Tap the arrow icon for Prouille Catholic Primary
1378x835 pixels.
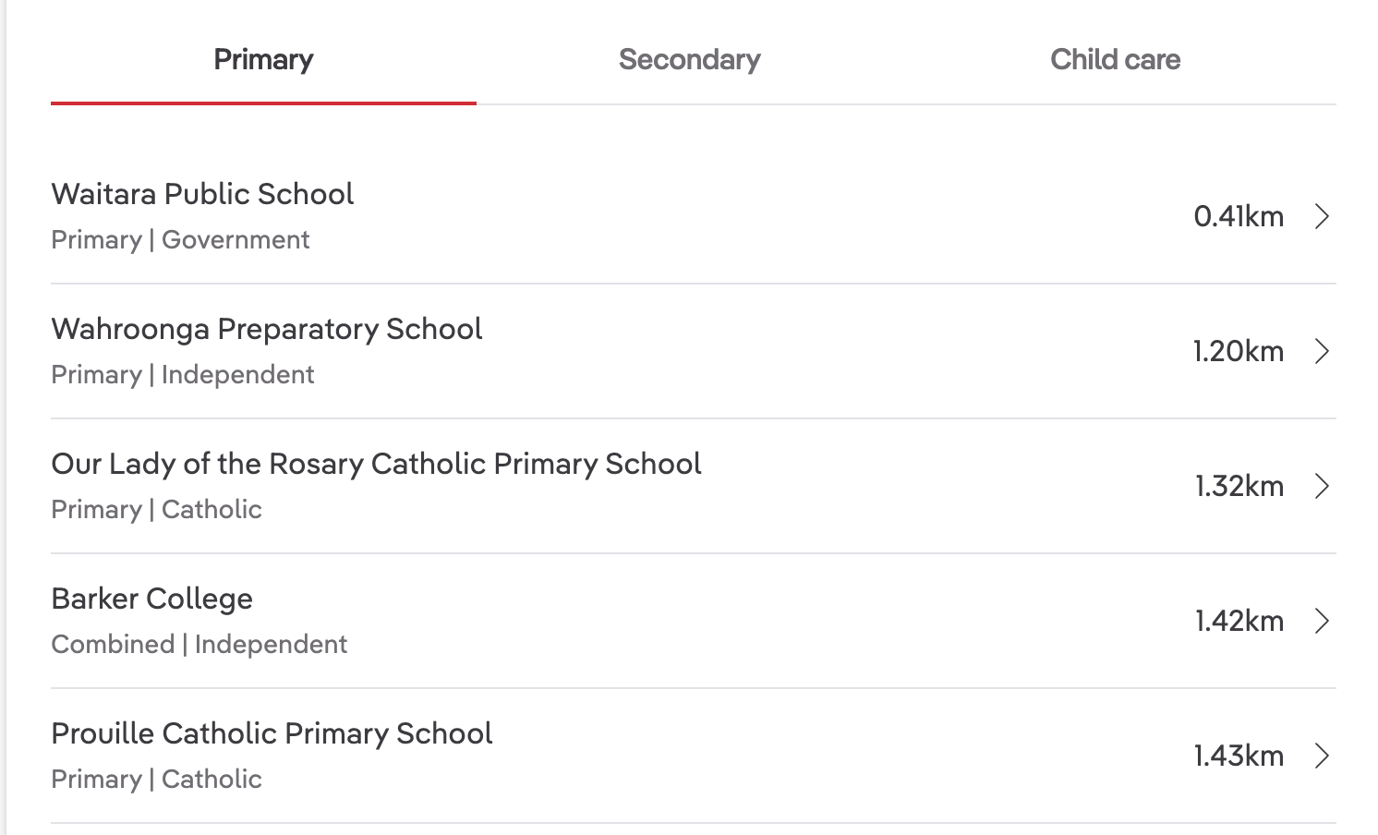(1322, 756)
